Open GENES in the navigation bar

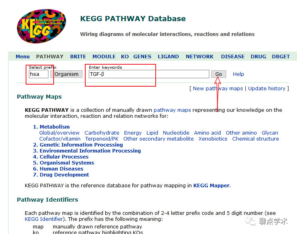(142, 57)
